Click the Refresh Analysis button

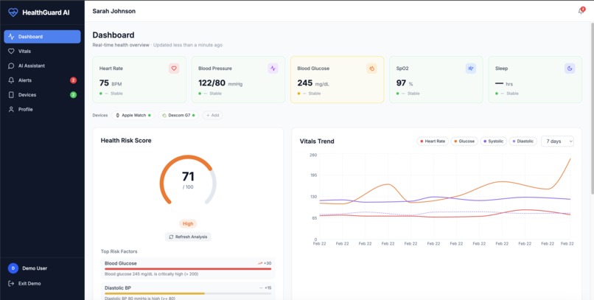click(x=188, y=237)
